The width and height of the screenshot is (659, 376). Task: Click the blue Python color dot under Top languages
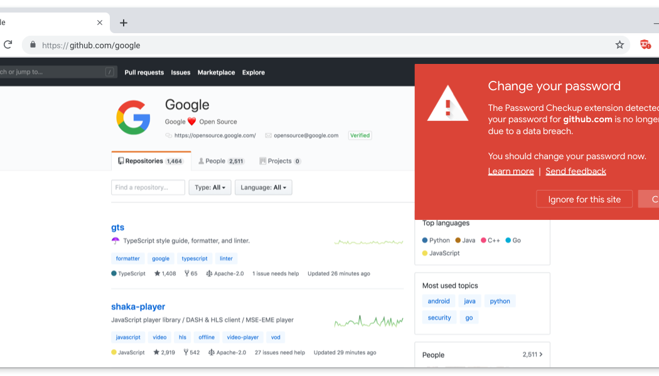tap(424, 240)
